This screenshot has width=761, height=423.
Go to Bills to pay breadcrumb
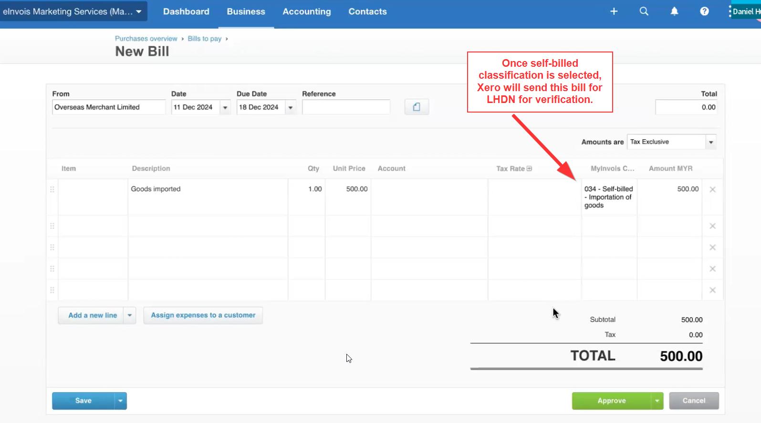[x=205, y=39]
